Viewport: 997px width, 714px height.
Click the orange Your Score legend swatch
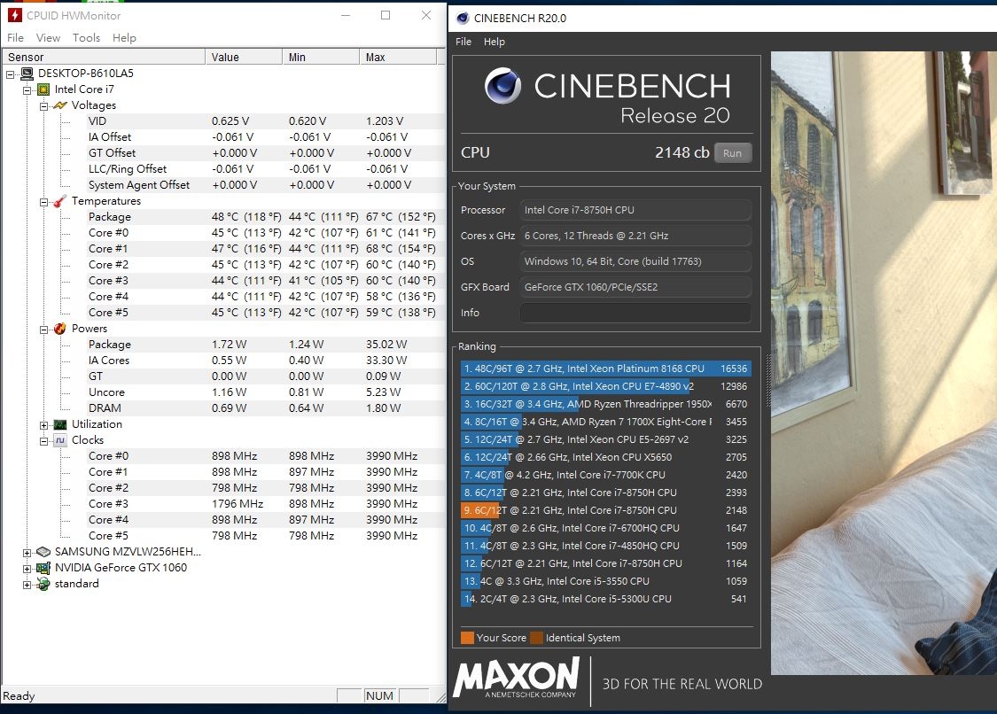coord(467,638)
